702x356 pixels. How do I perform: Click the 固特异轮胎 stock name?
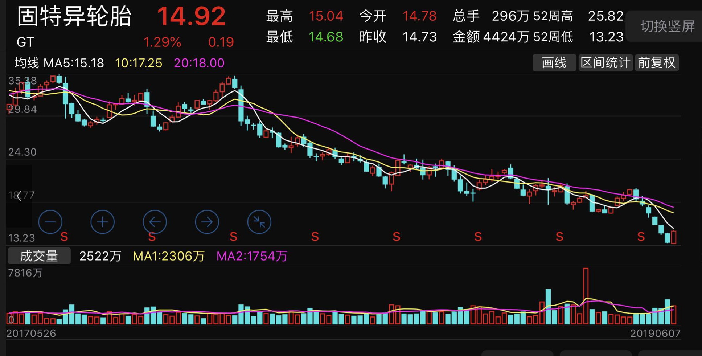[x=74, y=16]
